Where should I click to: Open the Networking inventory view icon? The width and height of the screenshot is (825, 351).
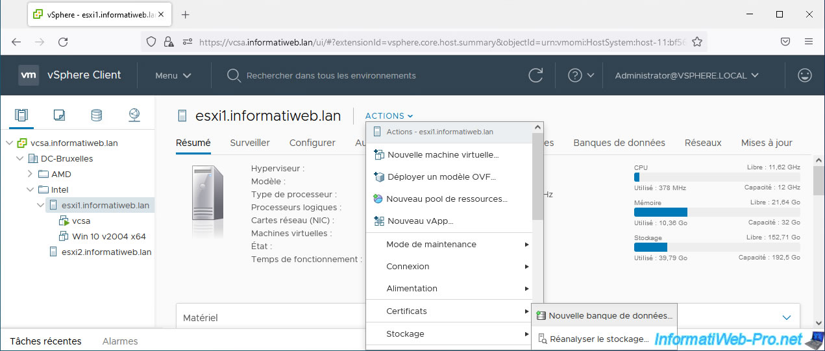tap(134, 115)
